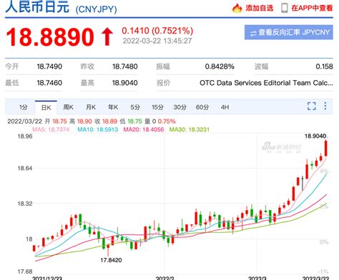
Task: Switch to the 周K chart tab
Action: (x=68, y=107)
